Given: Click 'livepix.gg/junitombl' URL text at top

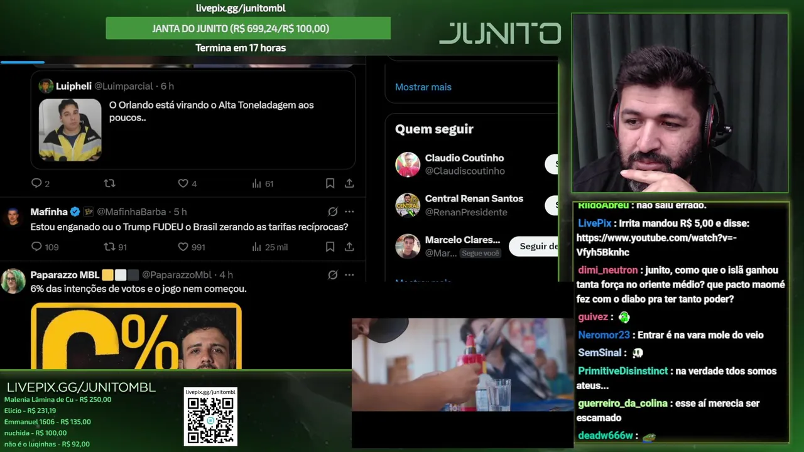Looking at the screenshot, I should (241, 8).
